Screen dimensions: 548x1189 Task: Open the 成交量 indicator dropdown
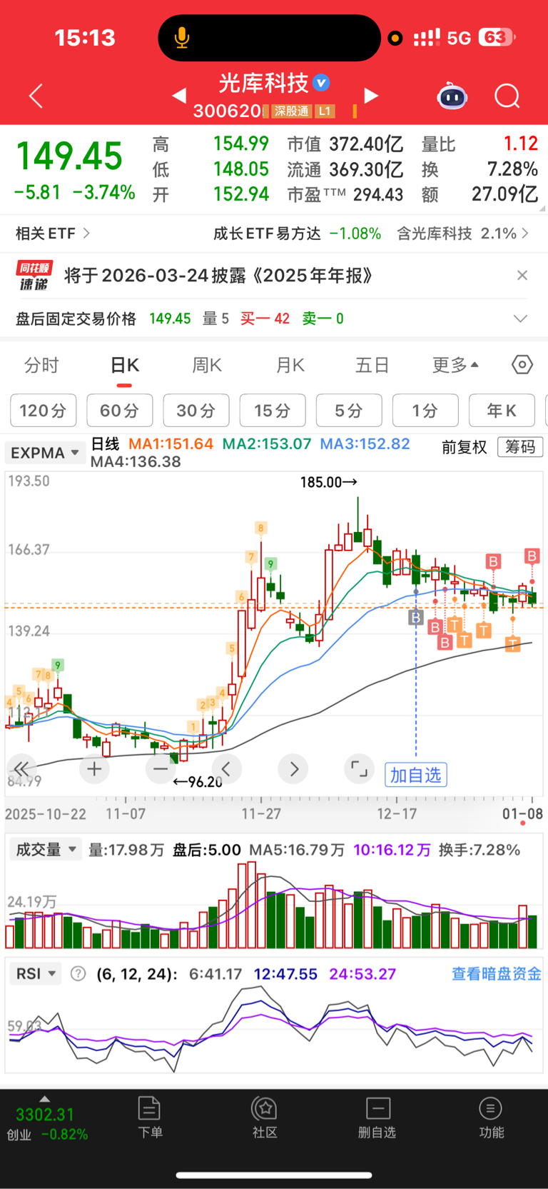click(44, 850)
